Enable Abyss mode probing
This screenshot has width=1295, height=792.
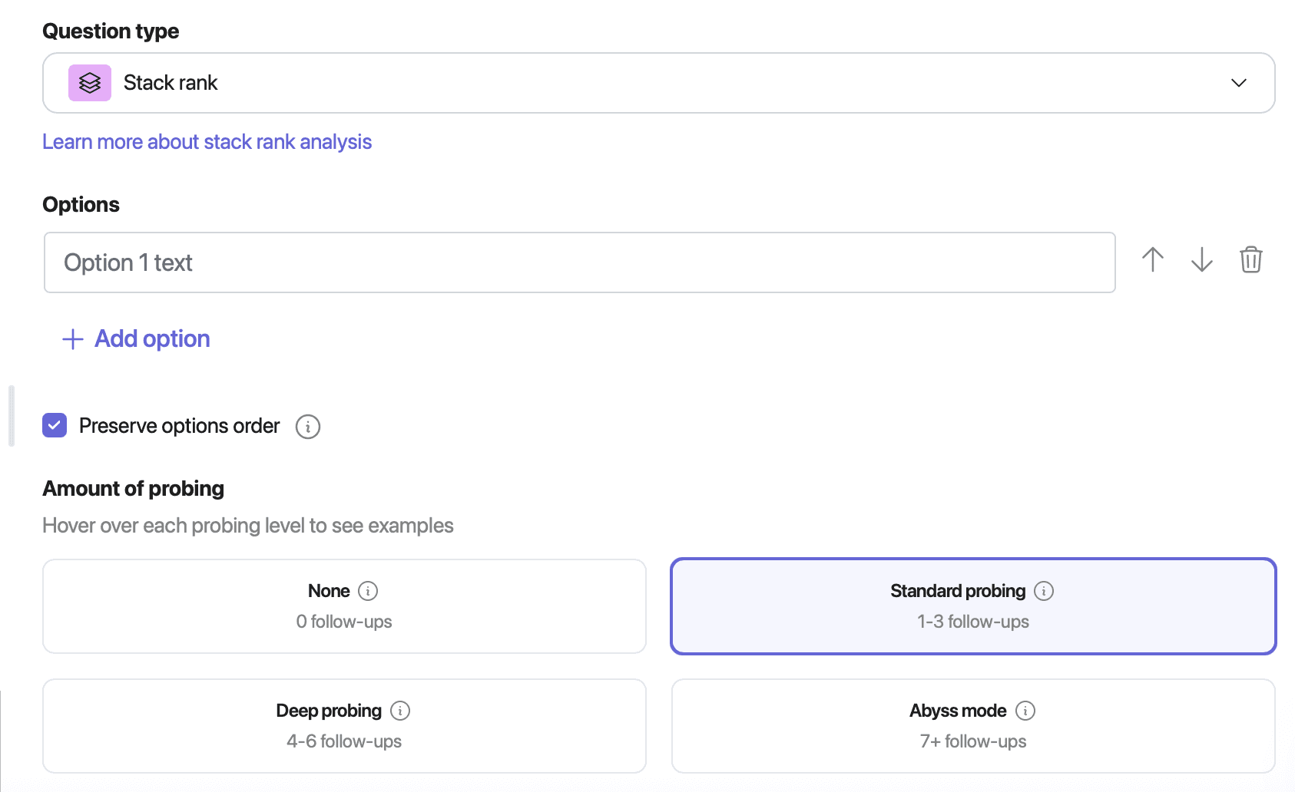click(972, 725)
